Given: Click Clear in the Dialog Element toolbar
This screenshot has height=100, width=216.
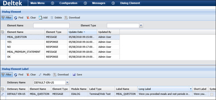Looking at the screenshot, I should click(x=31, y=18).
